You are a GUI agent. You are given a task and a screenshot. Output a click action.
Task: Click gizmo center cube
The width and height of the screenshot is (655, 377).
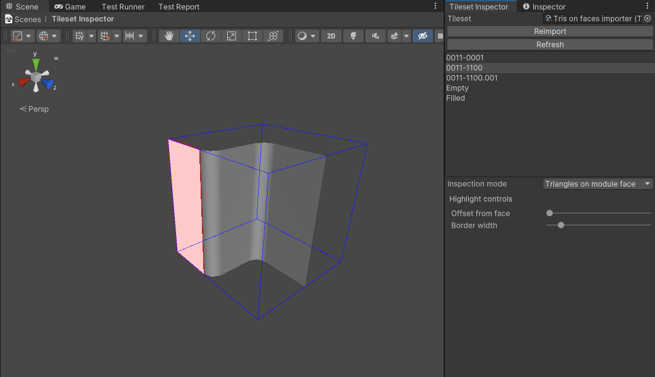36,78
